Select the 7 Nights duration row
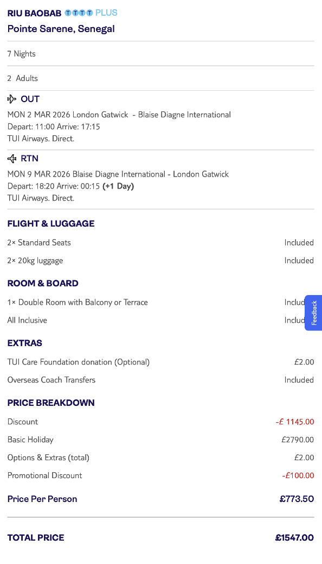The width and height of the screenshot is (322, 564). tap(21, 53)
